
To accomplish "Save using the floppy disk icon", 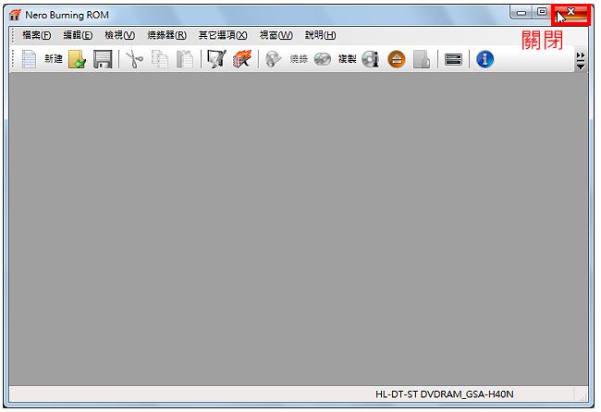I will point(103,59).
